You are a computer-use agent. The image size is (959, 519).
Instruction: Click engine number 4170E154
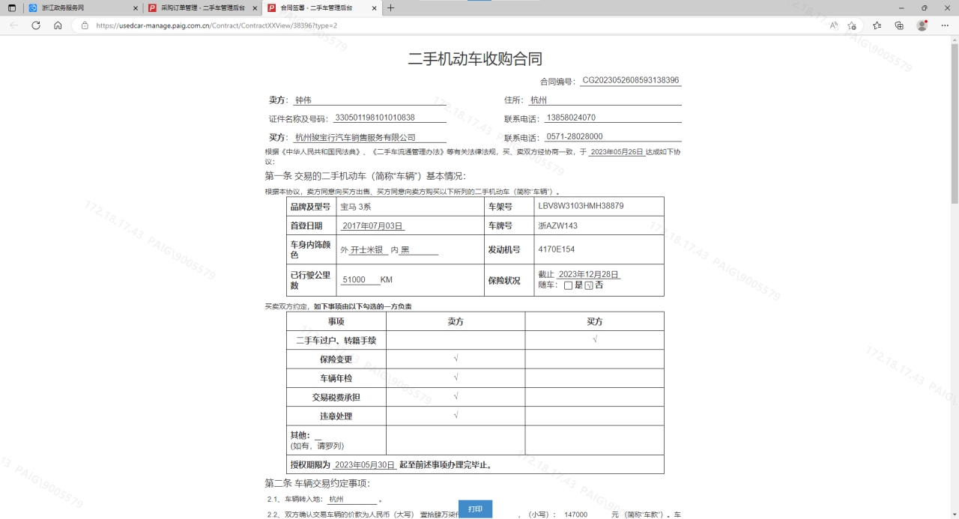tap(557, 249)
